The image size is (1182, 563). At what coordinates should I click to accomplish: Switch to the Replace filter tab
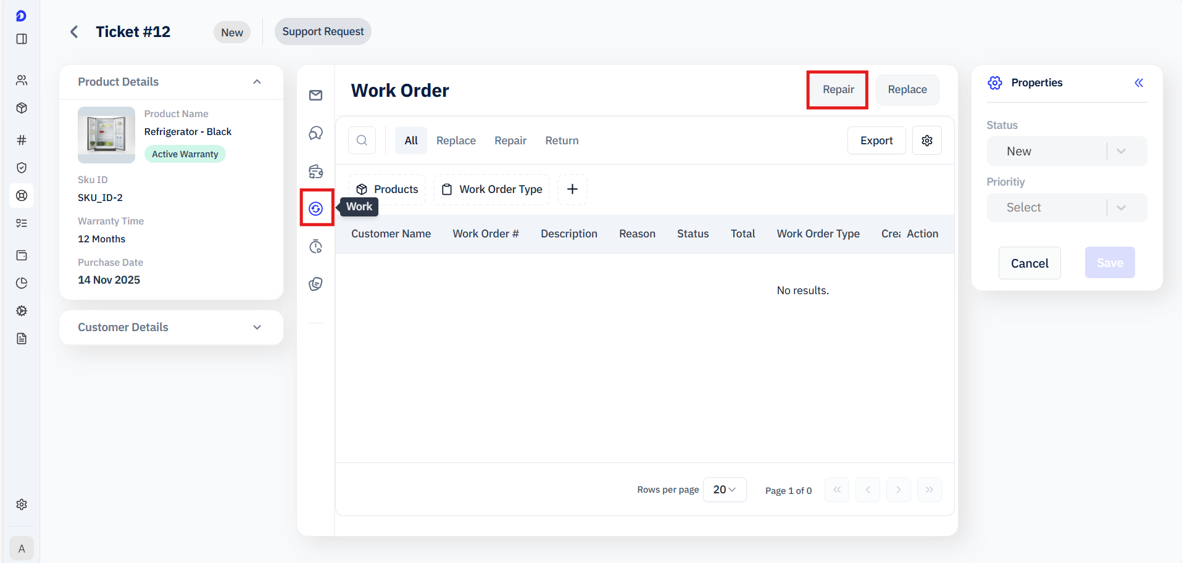click(456, 141)
